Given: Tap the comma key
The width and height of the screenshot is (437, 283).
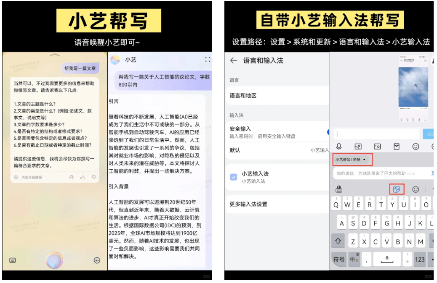Looking at the screenshot, I should coord(367,259).
